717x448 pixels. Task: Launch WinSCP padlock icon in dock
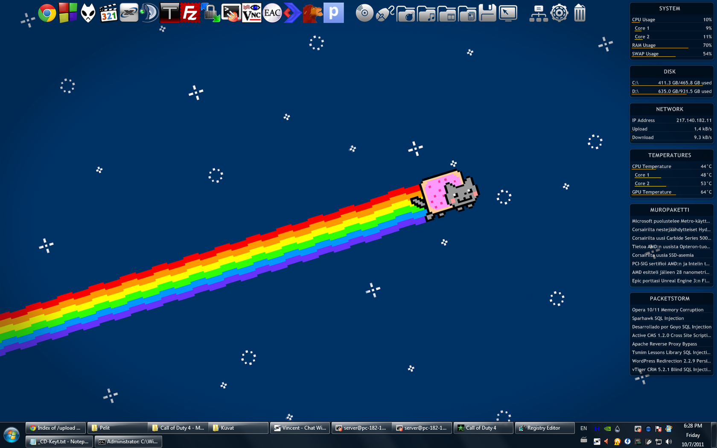[210, 13]
